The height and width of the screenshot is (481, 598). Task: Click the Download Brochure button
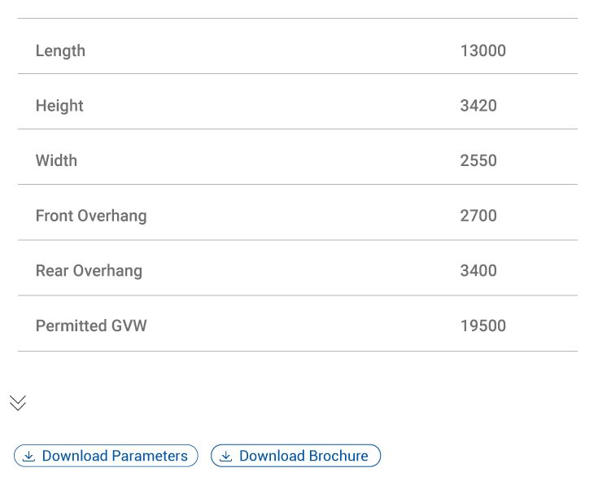click(x=295, y=456)
